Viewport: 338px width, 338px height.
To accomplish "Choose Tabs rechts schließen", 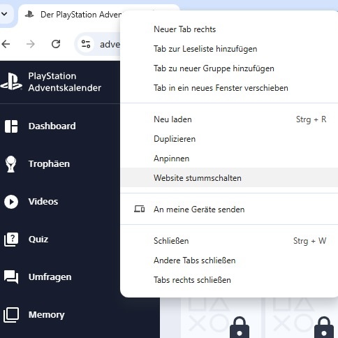I will click(x=229, y=280).
